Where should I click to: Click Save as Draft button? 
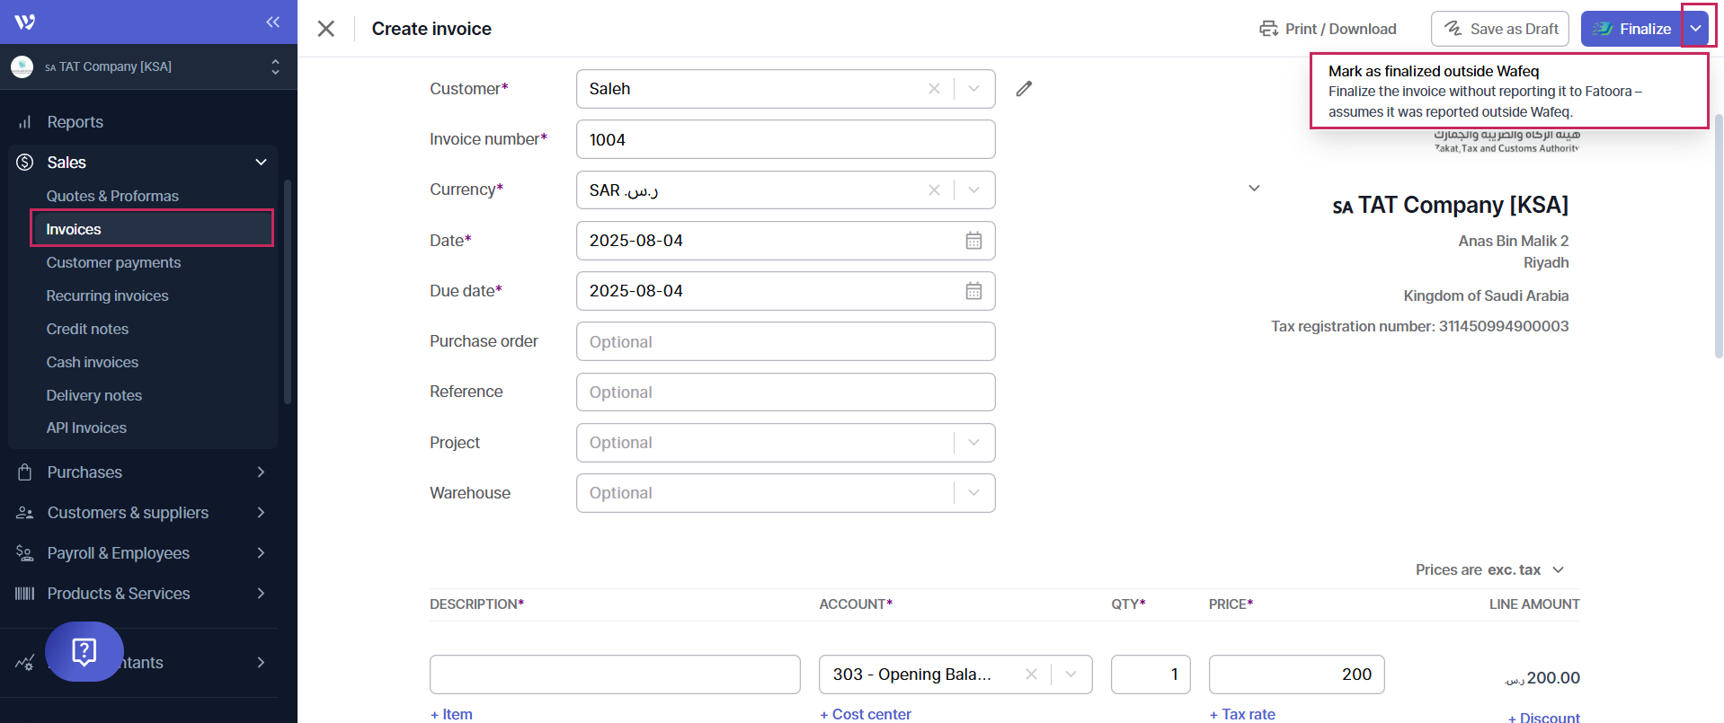[1499, 29]
